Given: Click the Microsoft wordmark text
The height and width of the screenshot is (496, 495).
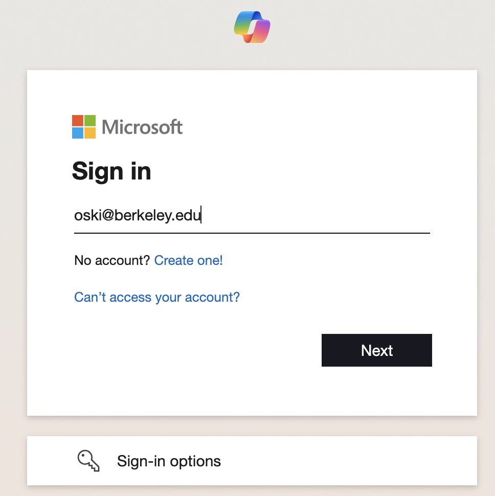Looking at the screenshot, I should point(142,127).
